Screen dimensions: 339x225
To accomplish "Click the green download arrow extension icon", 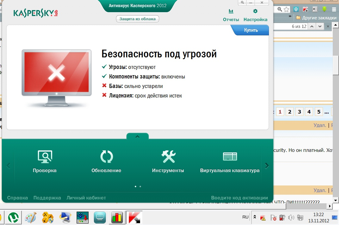I will [324, 9].
